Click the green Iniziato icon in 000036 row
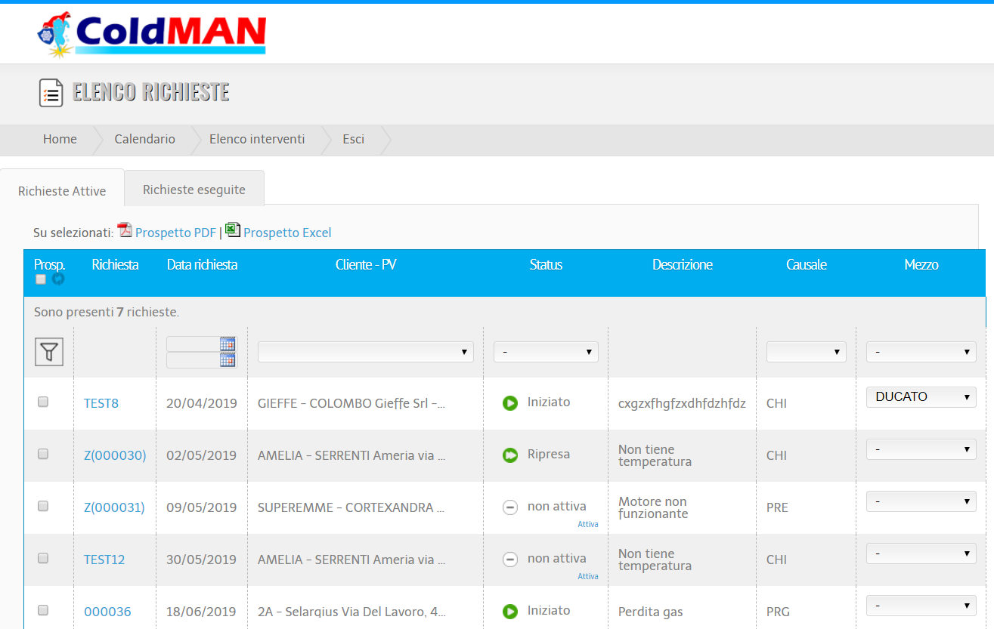 click(510, 612)
